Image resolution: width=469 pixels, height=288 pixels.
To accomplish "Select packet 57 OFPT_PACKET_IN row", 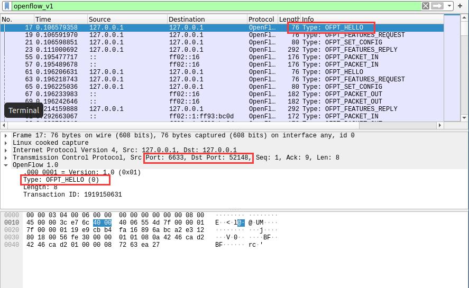I will click(x=222, y=64).
